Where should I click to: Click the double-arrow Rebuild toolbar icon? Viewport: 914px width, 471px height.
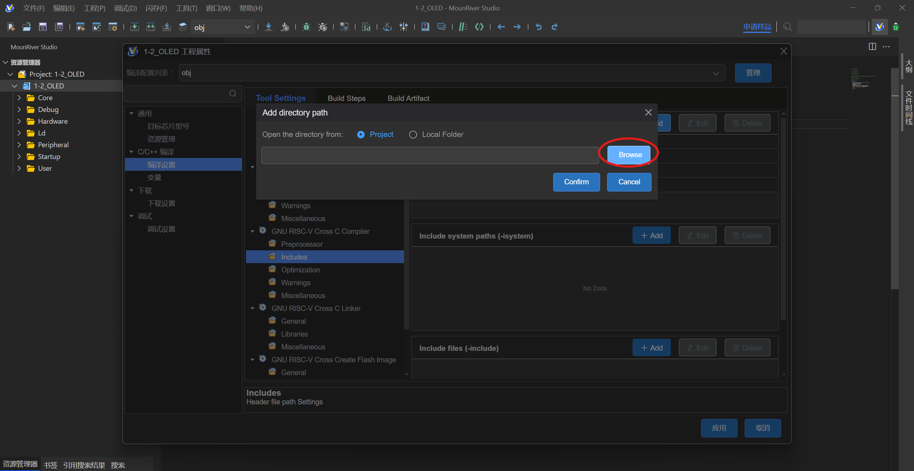151,27
